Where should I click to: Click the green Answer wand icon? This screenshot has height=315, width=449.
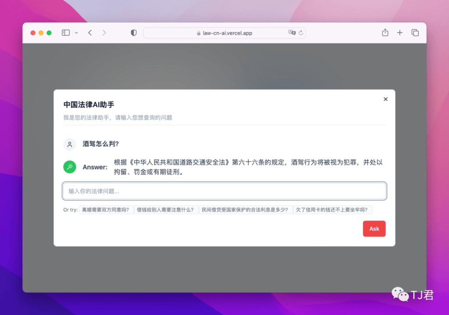(x=70, y=167)
